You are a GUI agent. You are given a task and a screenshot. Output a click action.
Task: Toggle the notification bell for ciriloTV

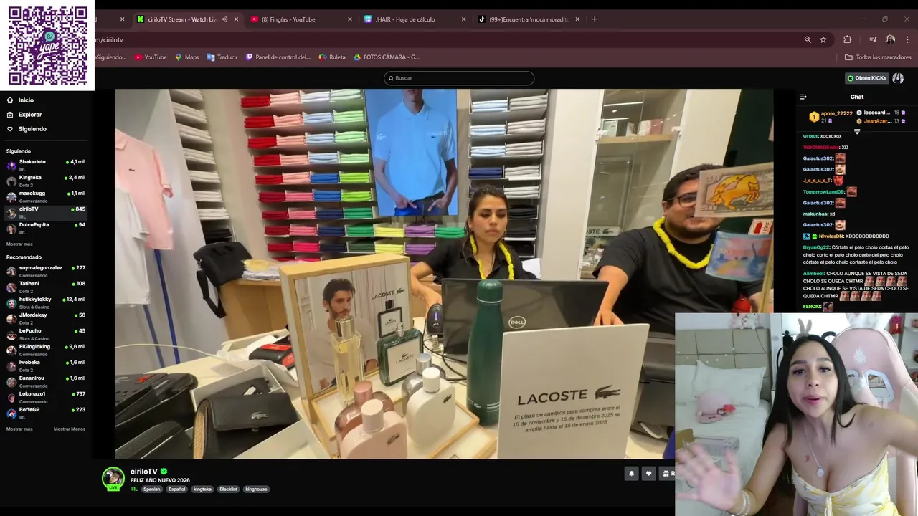(631, 473)
